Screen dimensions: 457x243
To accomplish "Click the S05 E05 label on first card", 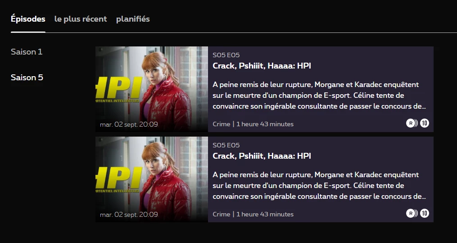I will pos(226,55).
